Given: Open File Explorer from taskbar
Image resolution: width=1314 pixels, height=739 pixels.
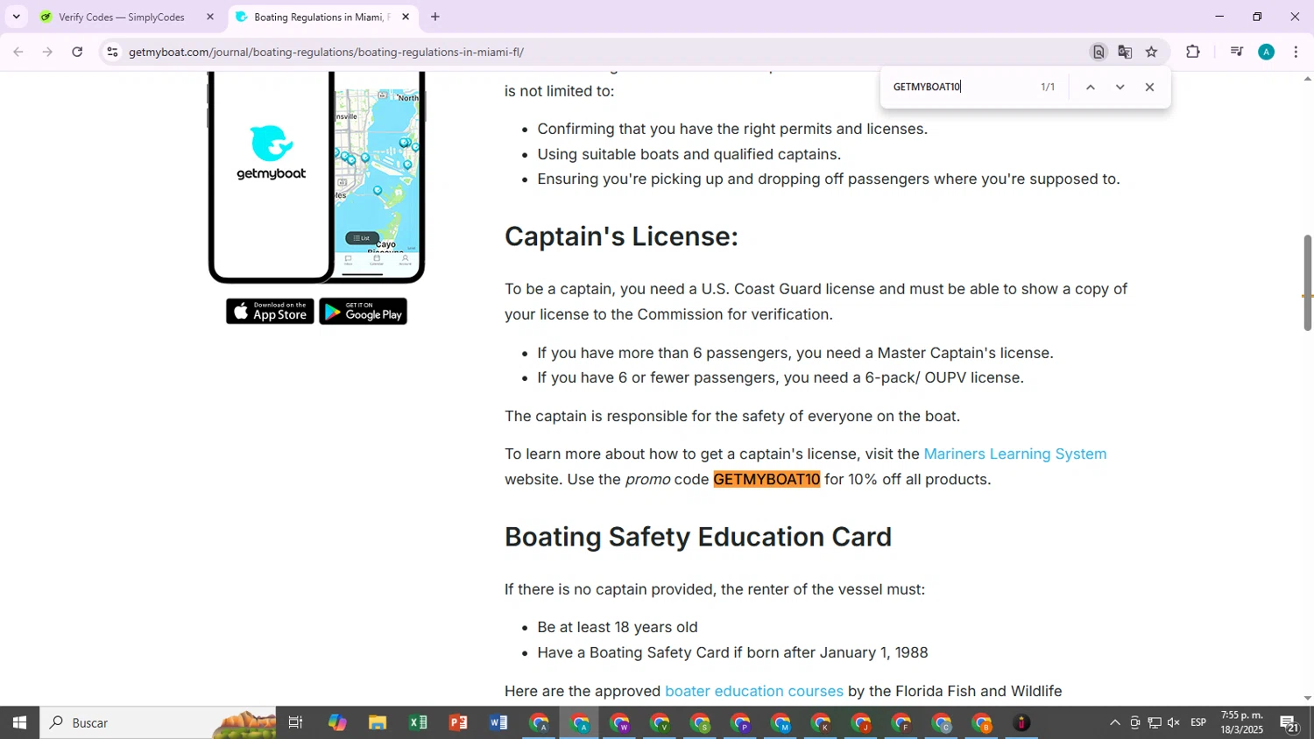Looking at the screenshot, I should click(x=378, y=723).
